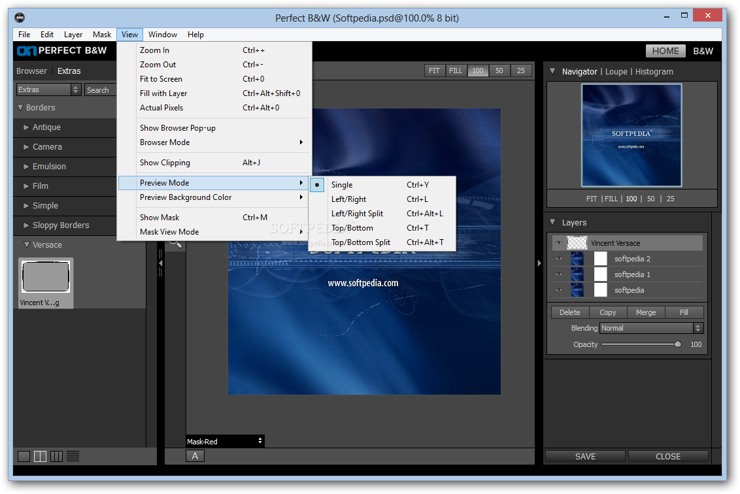Click the HOME button
The height and width of the screenshot is (494, 740).
click(665, 51)
